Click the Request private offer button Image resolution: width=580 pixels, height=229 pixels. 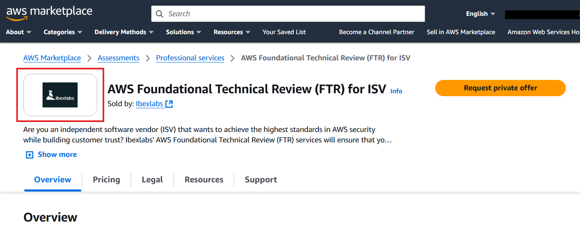pyautogui.click(x=500, y=88)
